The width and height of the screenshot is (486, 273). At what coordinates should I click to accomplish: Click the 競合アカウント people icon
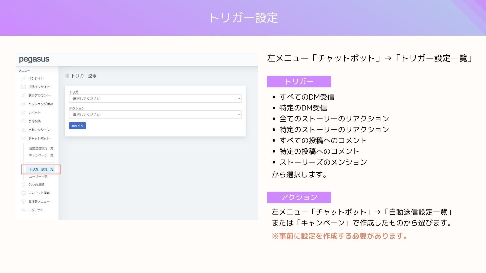click(x=24, y=95)
